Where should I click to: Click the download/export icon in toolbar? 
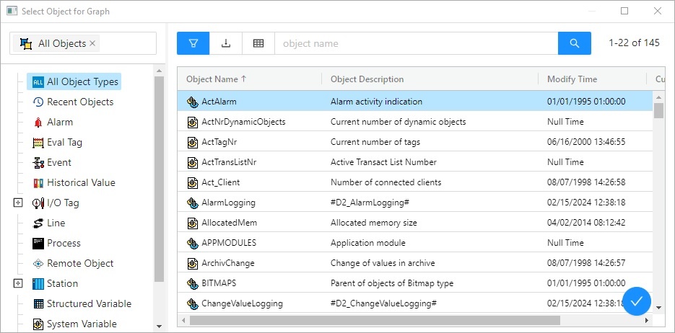pos(226,43)
